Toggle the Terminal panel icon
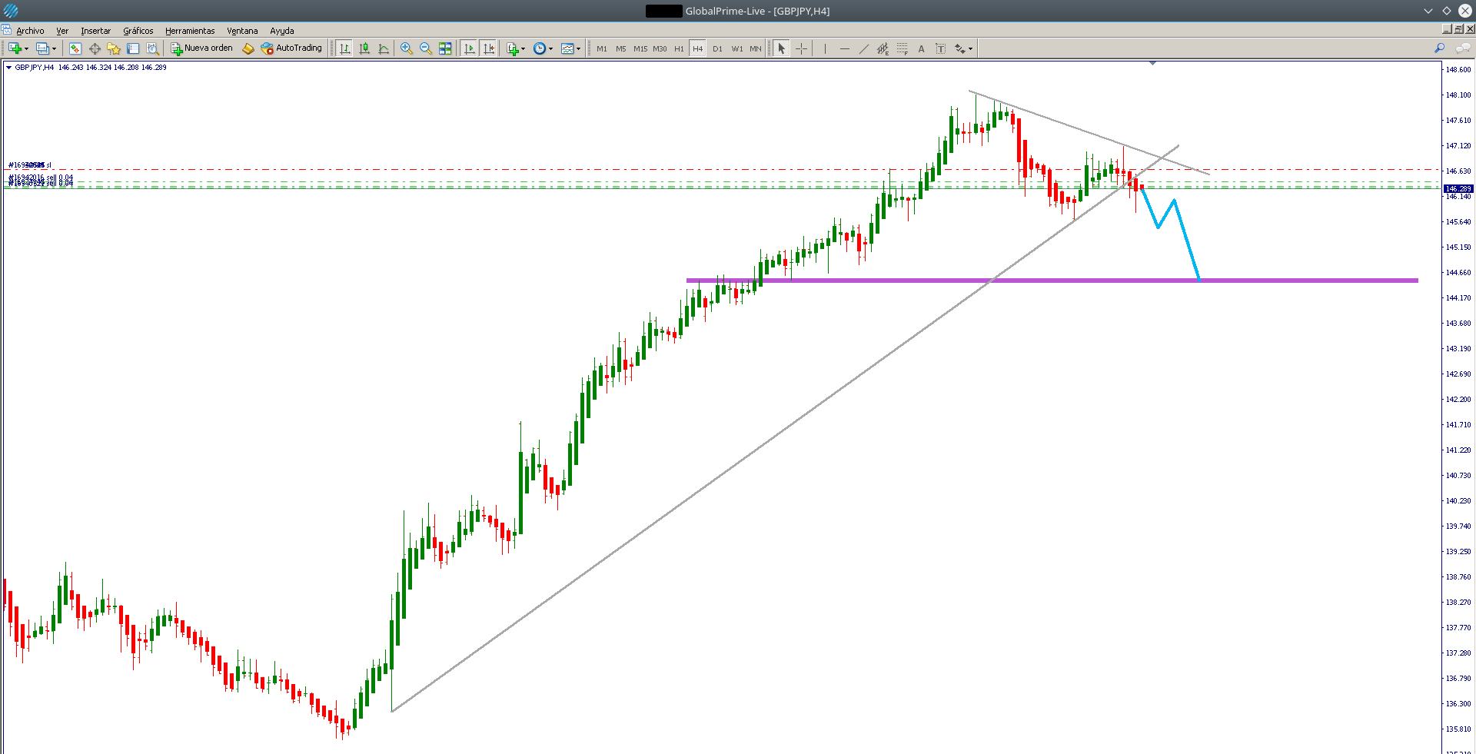 [x=133, y=48]
